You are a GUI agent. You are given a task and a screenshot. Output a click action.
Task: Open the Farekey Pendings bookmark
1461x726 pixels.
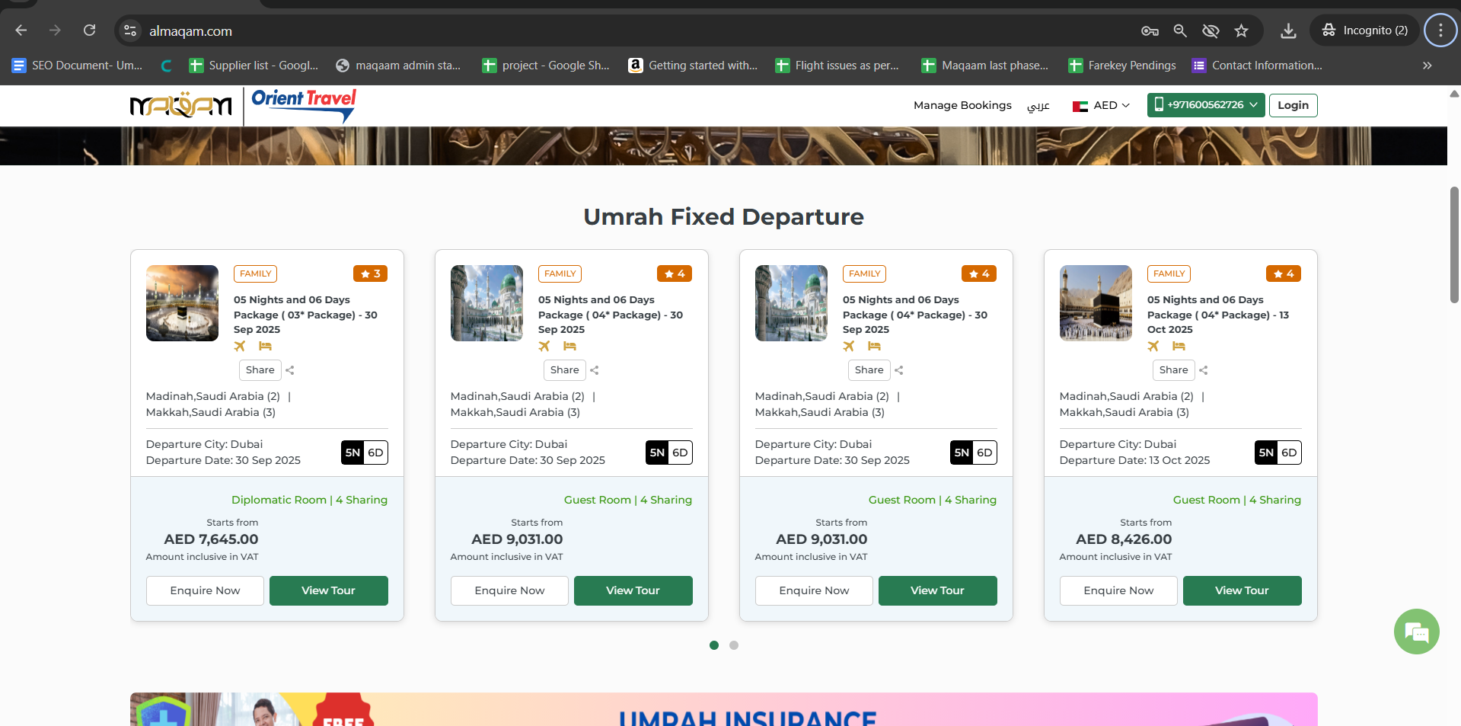click(x=1122, y=66)
